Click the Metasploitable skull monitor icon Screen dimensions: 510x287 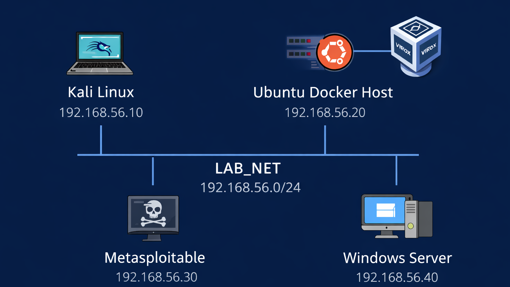tap(153, 218)
